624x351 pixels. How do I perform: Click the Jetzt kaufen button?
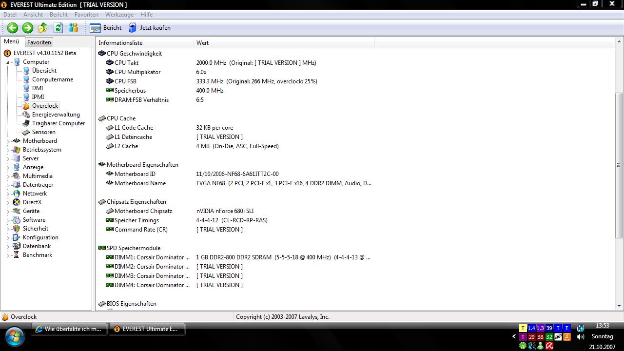pos(150,28)
